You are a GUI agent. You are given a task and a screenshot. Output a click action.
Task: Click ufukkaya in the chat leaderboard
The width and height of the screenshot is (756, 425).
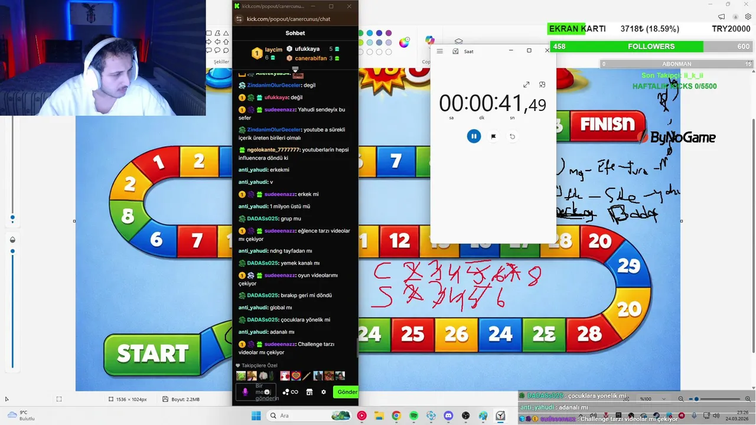click(x=307, y=49)
